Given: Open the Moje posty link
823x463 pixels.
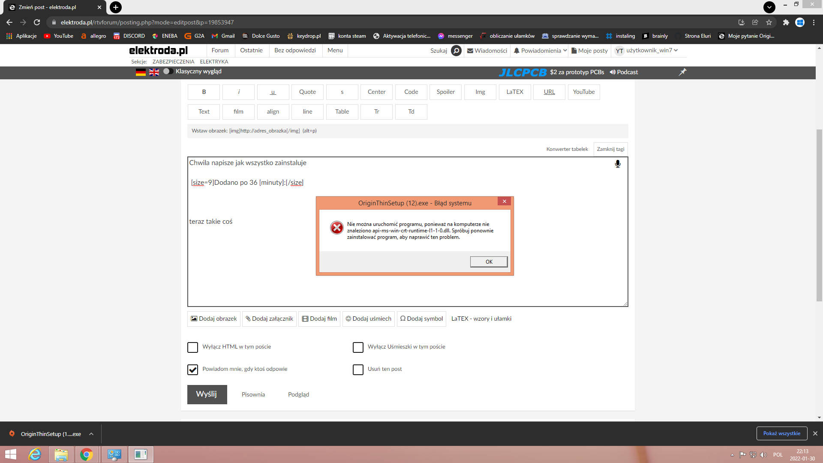Looking at the screenshot, I should pos(589,51).
